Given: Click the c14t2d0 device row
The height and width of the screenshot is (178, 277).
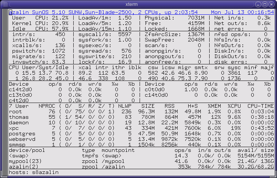Looking at the screenshot, I should pyautogui.click(x=72, y=90).
